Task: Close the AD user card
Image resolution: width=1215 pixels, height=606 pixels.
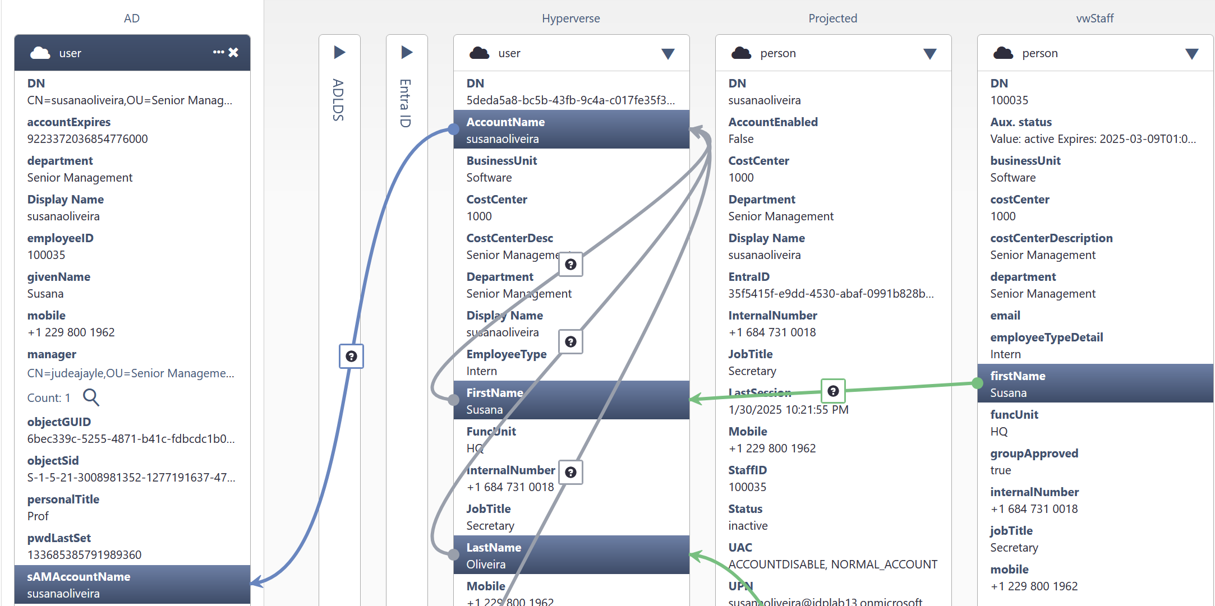Action: 234,52
